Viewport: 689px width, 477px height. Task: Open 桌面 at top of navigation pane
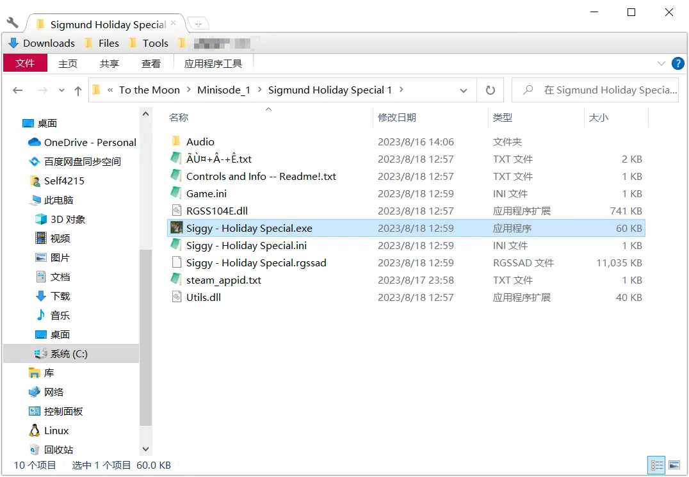click(x=40, y=124)
